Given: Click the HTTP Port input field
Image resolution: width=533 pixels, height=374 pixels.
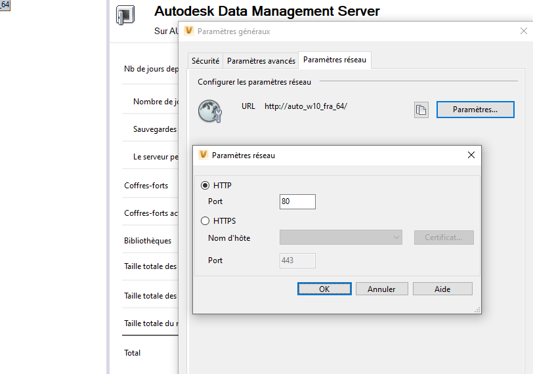Looking at the screenshot, I should pyautogui.click(x=297, y=201).
